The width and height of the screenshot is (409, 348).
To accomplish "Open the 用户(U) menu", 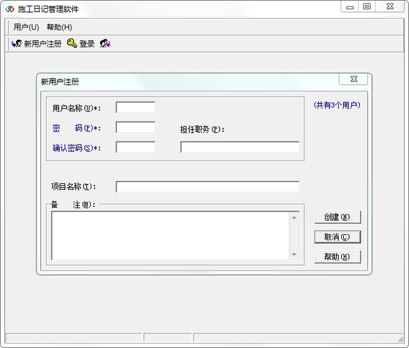I will click(26, 27).
